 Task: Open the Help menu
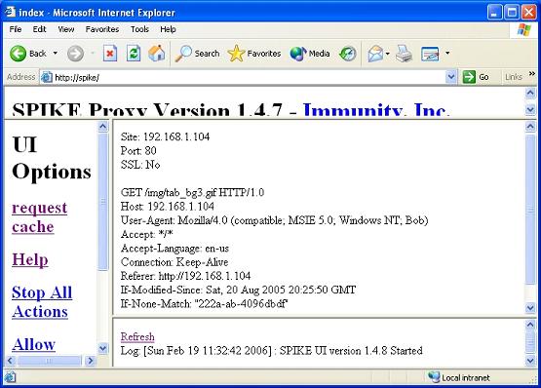click(168, 29)
